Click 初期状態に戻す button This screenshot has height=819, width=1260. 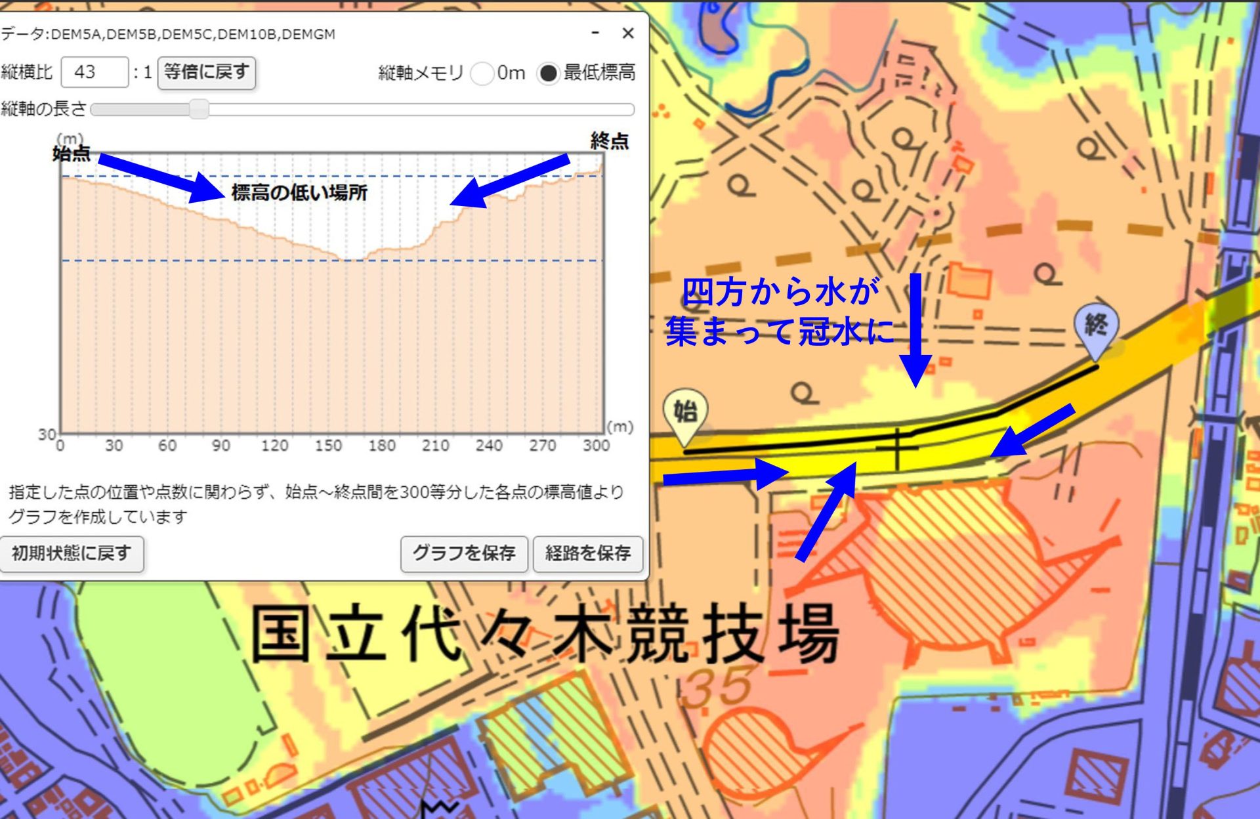tap(71, 554)
